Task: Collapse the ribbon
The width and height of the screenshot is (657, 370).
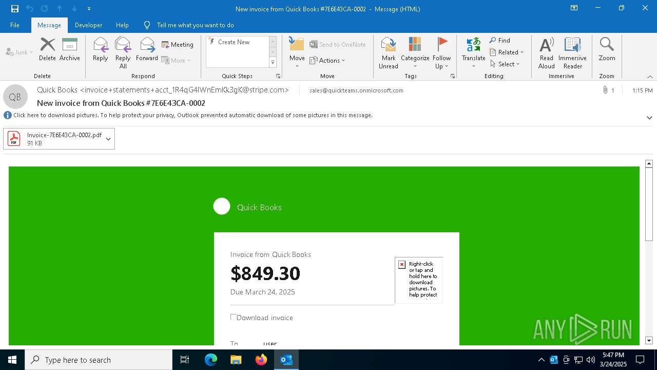Action: click(650, 77)
